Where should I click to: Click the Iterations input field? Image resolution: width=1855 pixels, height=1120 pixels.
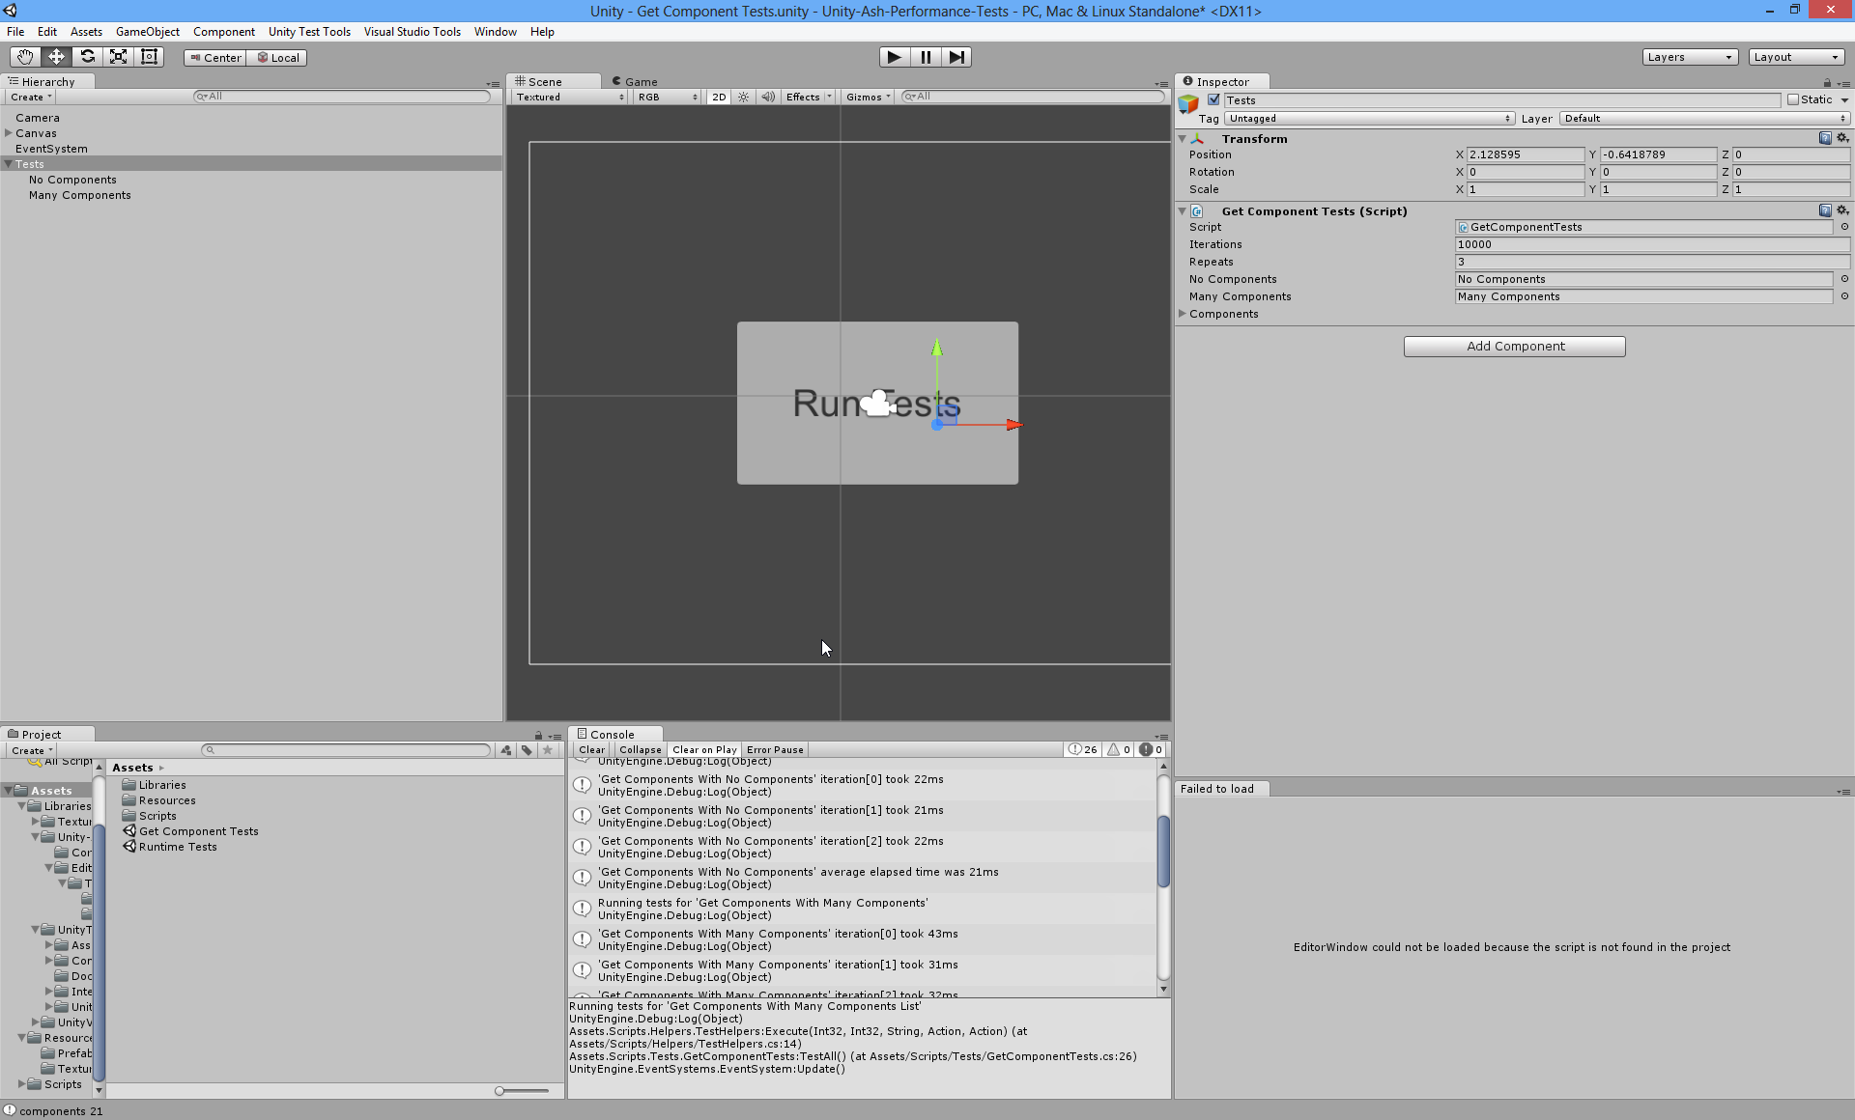click(x=1650, y=244)
